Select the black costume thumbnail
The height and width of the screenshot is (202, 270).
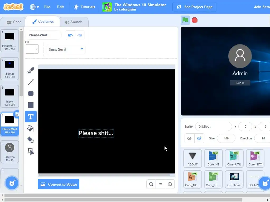click(10, 96)
